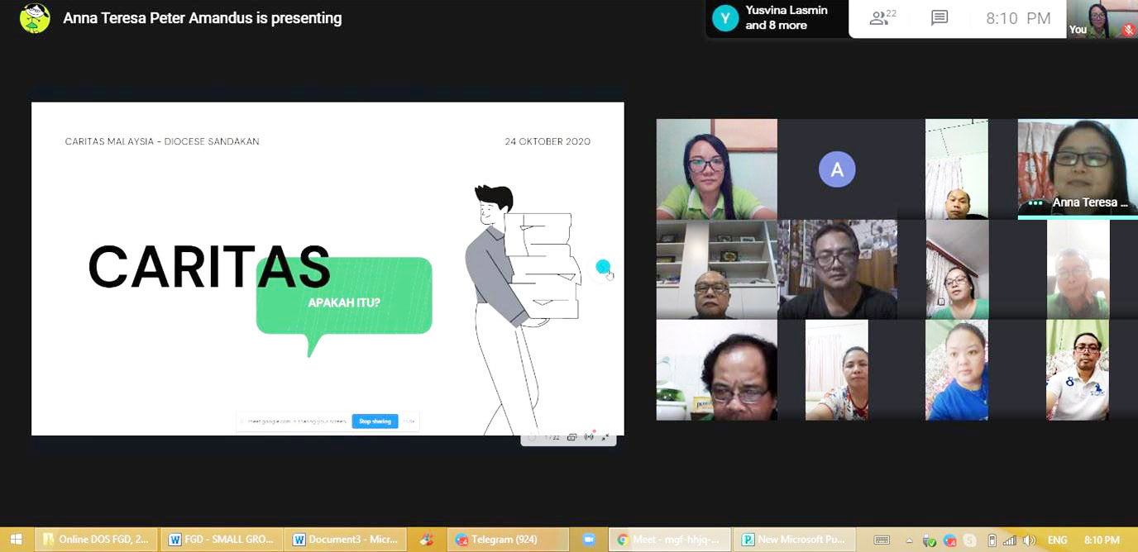Click the muted microphone icon on your tile
1138x552 pixels.
click(x=1127, y=30)
